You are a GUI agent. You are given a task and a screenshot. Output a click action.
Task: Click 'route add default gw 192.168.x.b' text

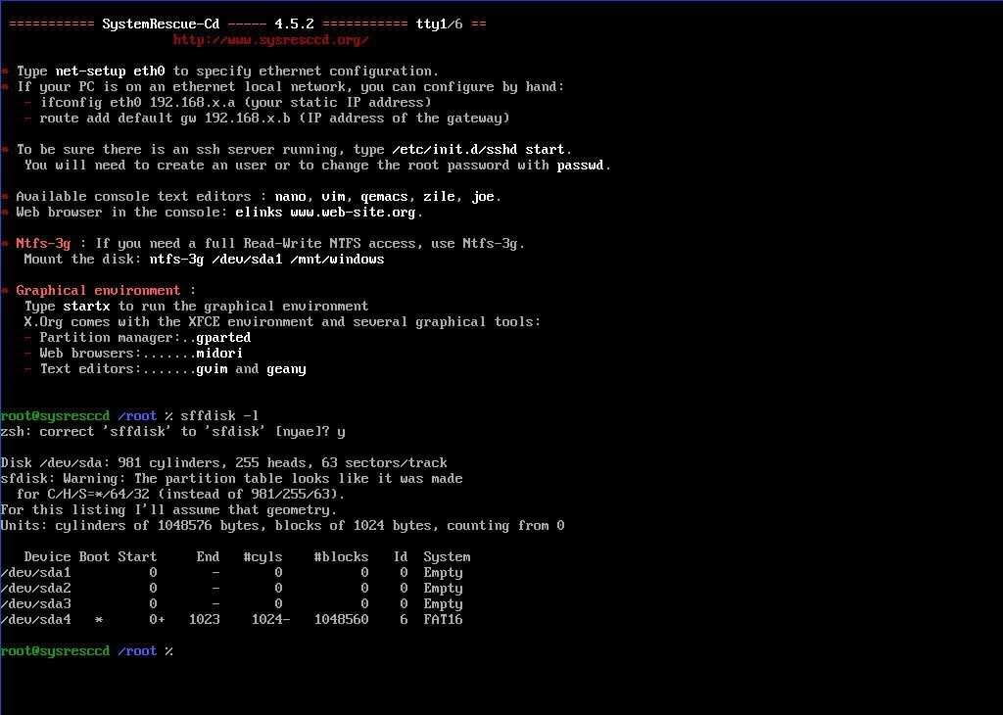[165, 119]
